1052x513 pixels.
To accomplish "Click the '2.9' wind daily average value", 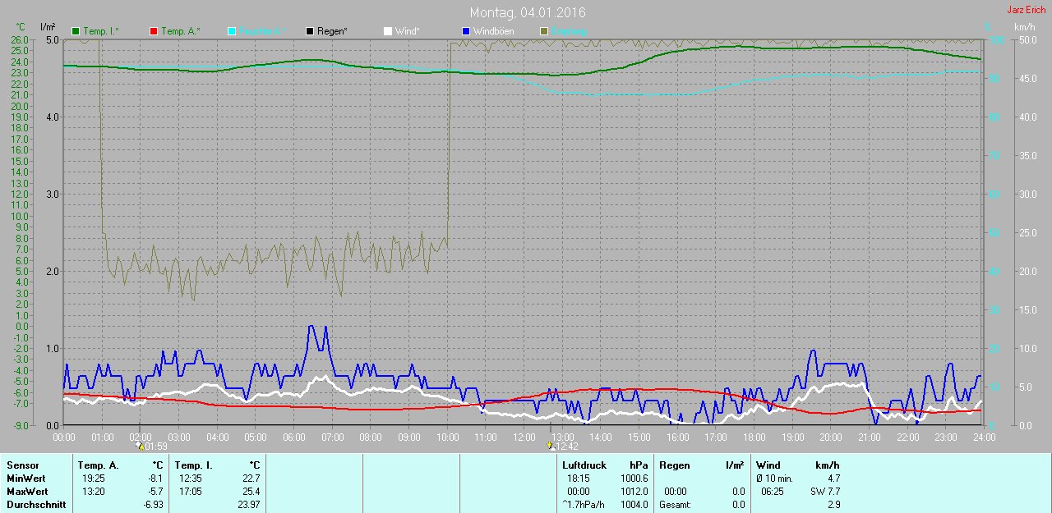I will 833,505.
